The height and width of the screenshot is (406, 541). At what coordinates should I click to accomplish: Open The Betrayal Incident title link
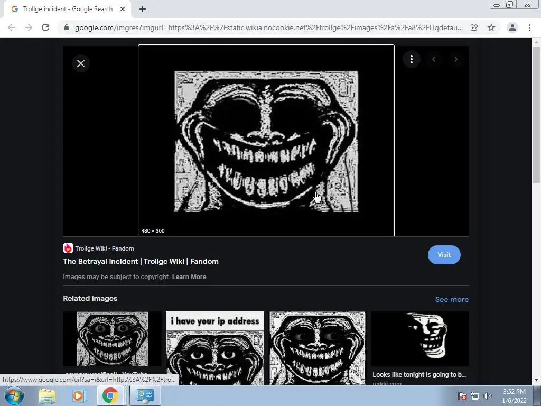141,261
